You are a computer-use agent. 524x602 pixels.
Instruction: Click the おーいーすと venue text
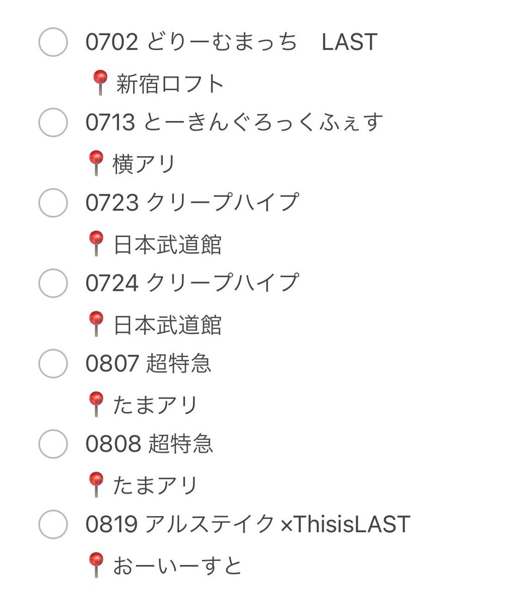177,566
